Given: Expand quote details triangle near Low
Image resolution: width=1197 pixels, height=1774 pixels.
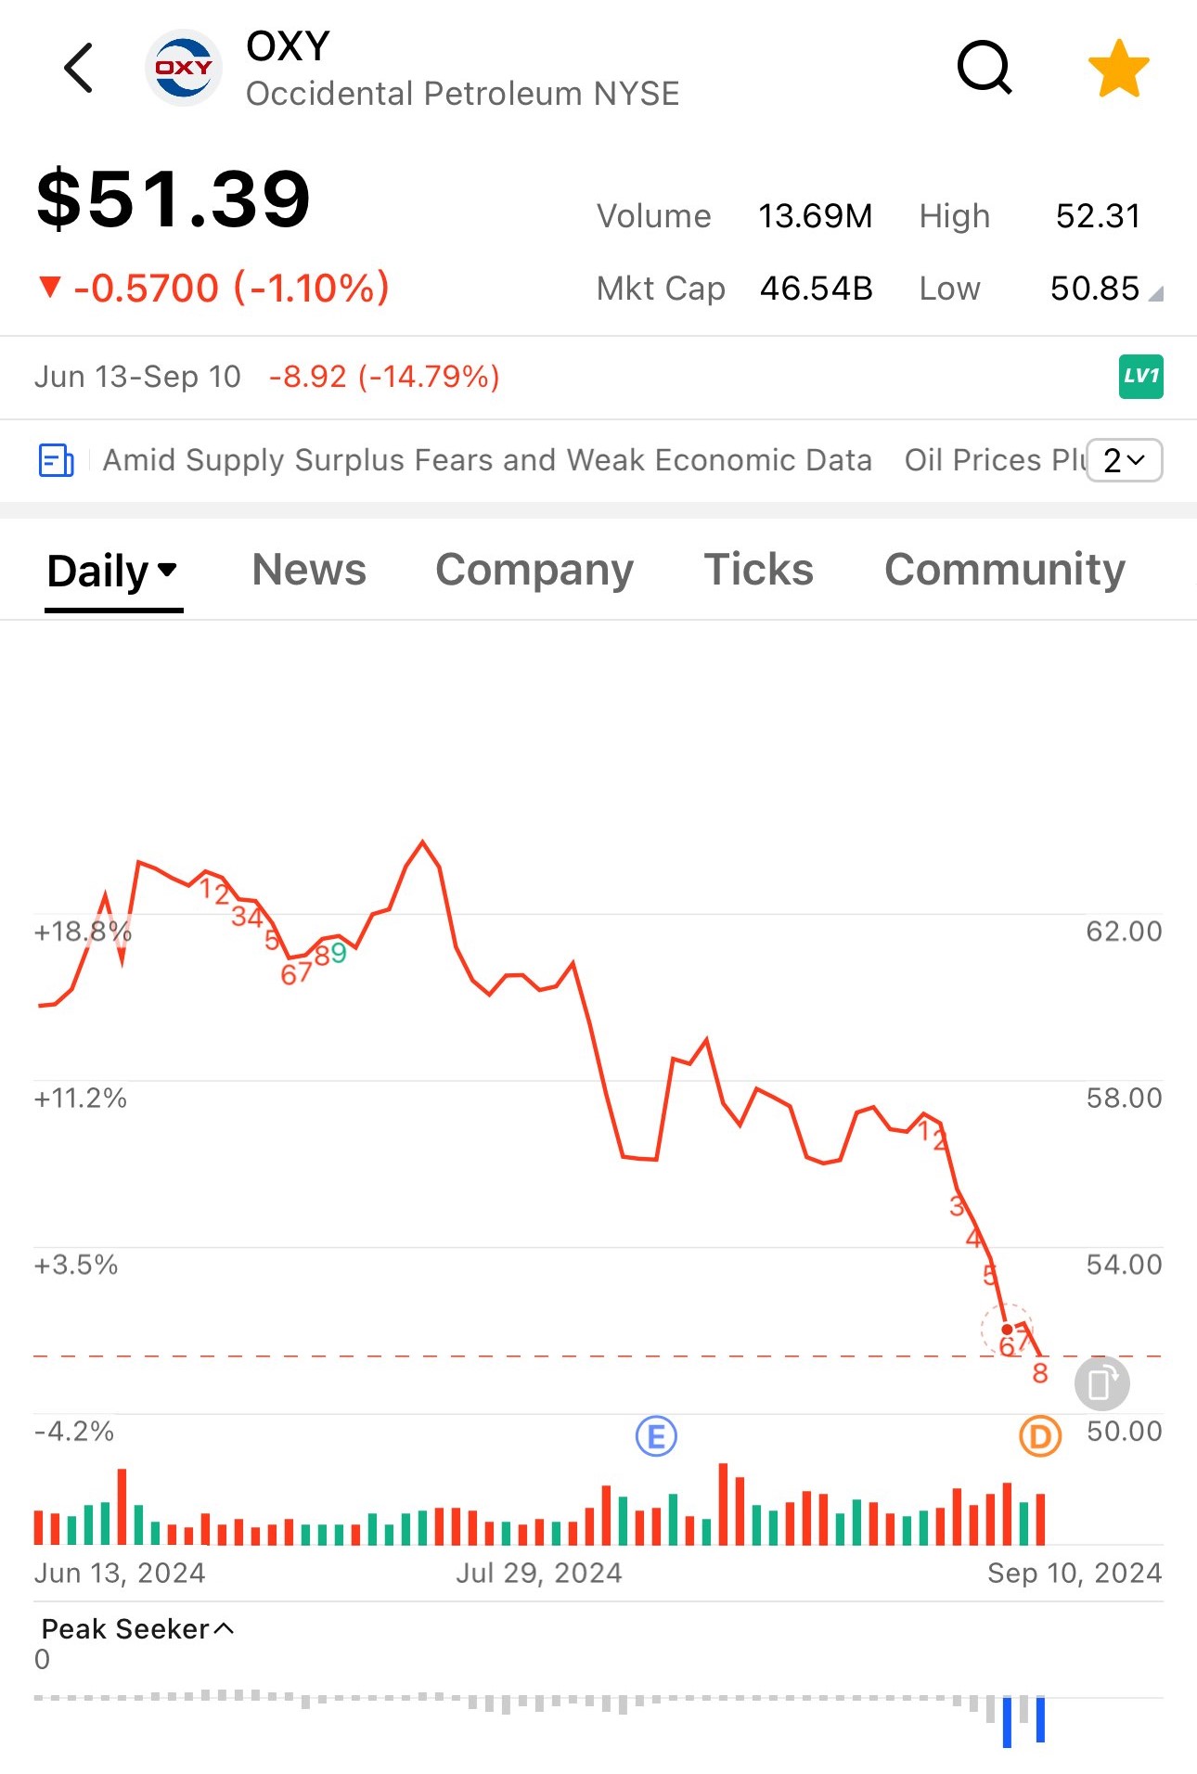Looking at the screenshot, I should pyautogui.click(x=1155, y=295).
